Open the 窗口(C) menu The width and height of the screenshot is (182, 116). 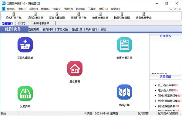[104, 9]
